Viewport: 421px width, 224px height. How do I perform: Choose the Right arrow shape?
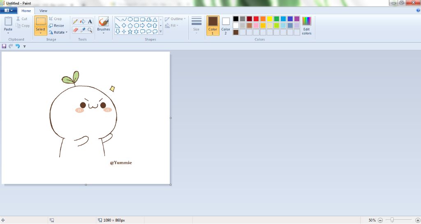(x=143, y=26)
